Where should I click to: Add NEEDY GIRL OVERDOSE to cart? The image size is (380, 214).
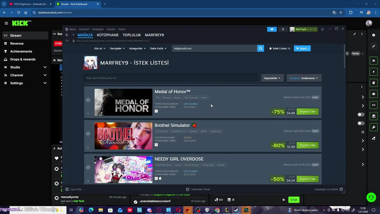tap(307, 179)
